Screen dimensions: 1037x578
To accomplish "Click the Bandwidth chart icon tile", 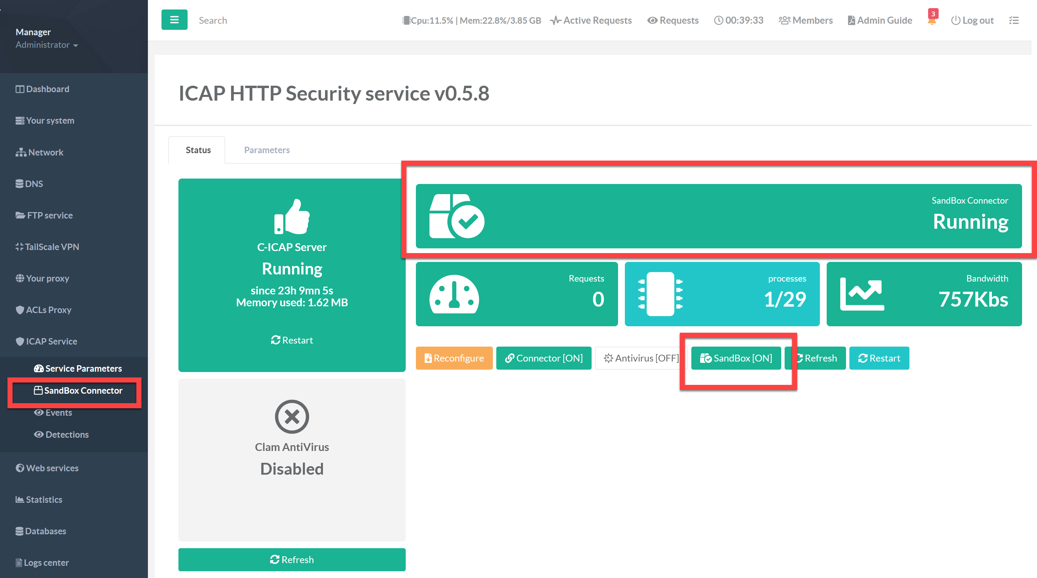I will point(862,294).
